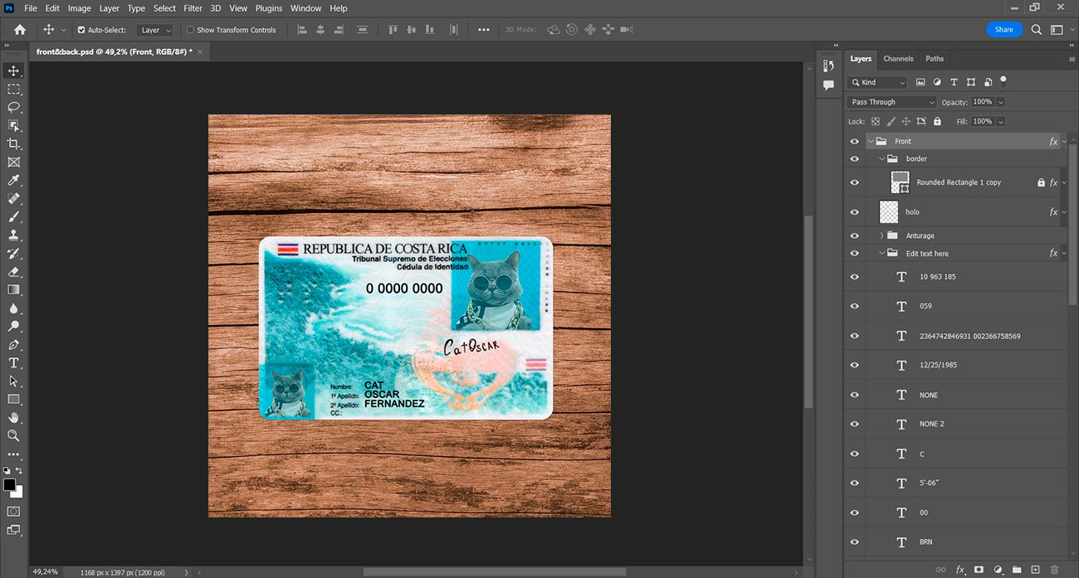Open the Auto-Select Layer dropdown
This screenshot has height=578, width=1079.
click(156, 30)
